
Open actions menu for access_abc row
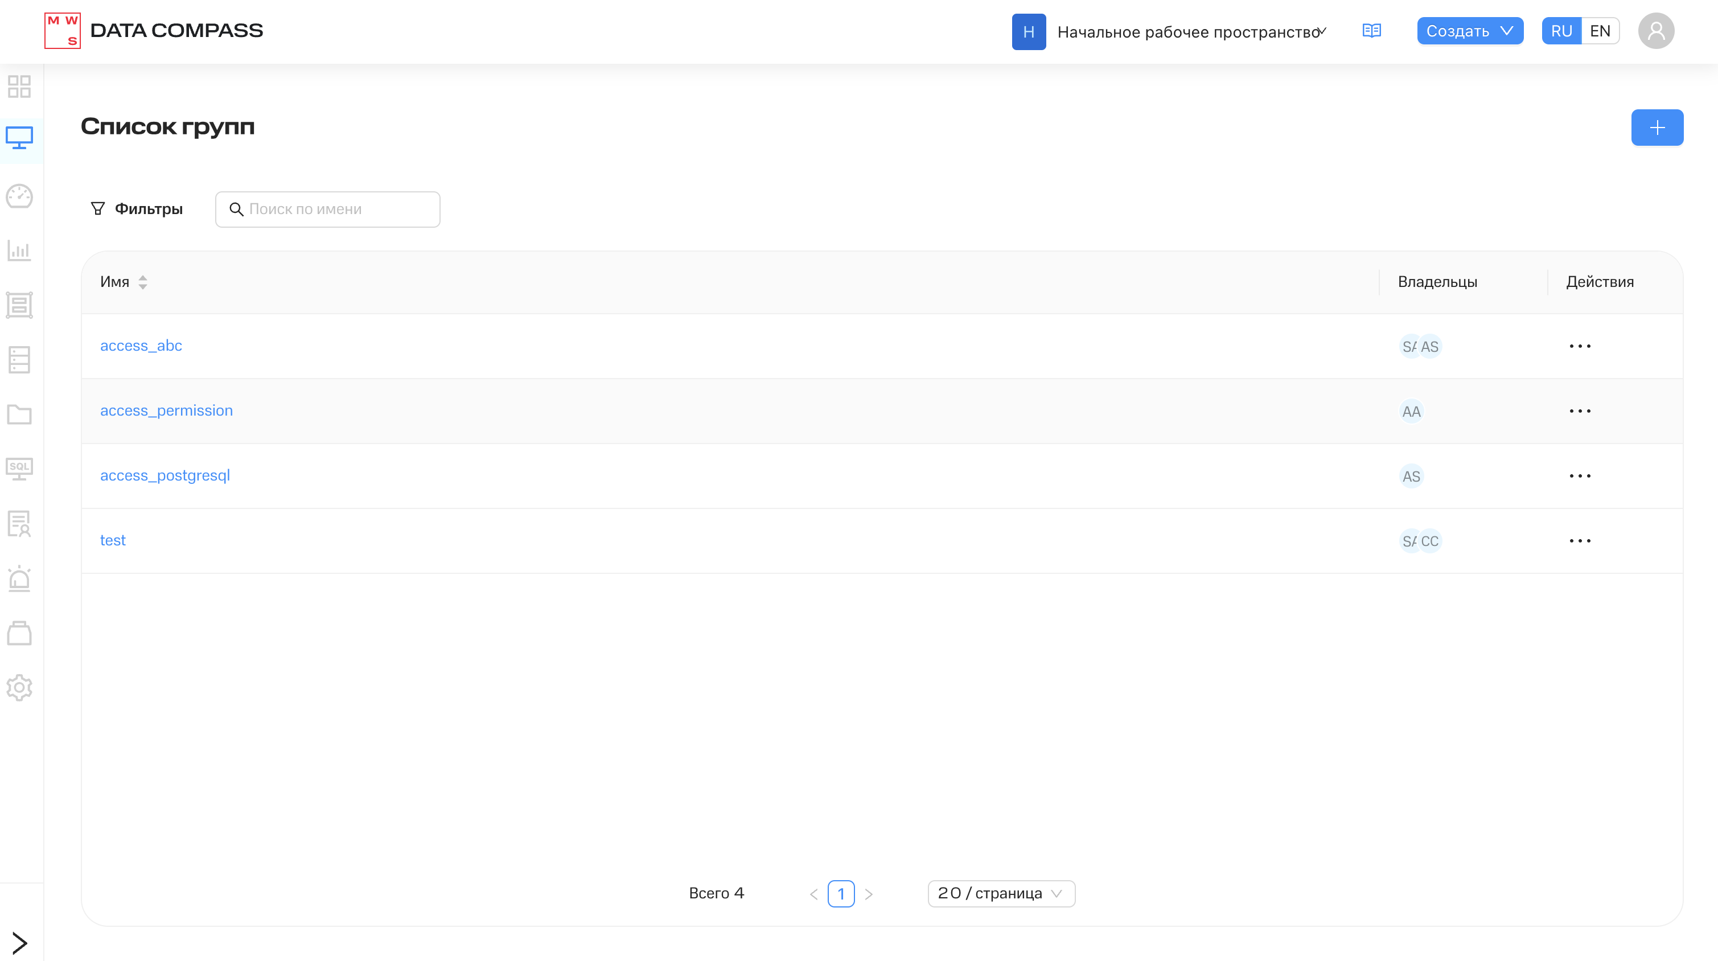tap(1579, 346)
